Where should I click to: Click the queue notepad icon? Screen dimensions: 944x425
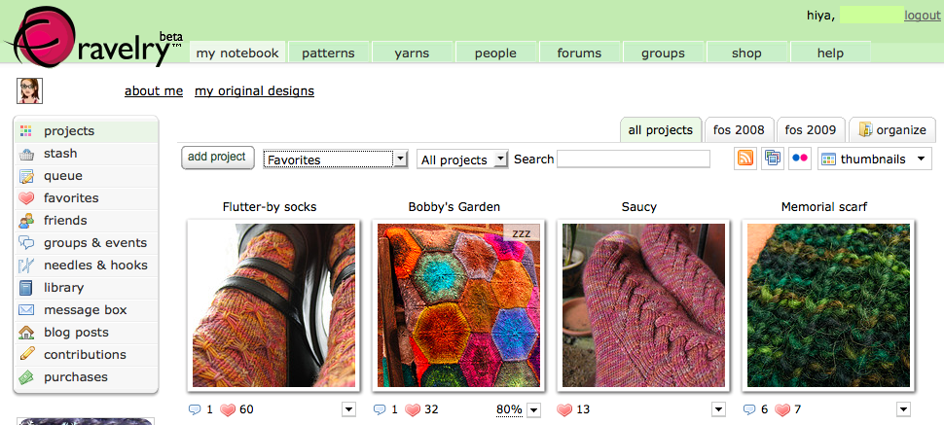(x=26, y=176)
